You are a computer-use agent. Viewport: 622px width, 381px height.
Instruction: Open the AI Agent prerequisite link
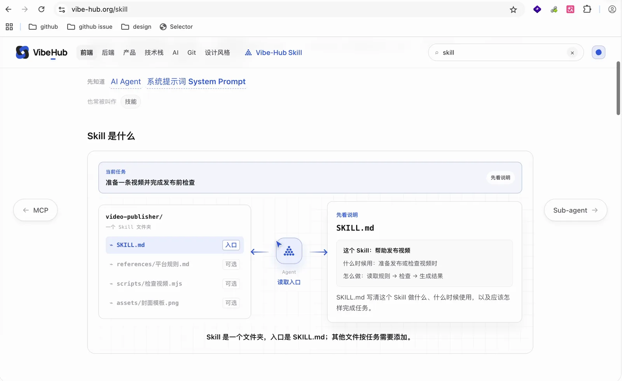126,81
